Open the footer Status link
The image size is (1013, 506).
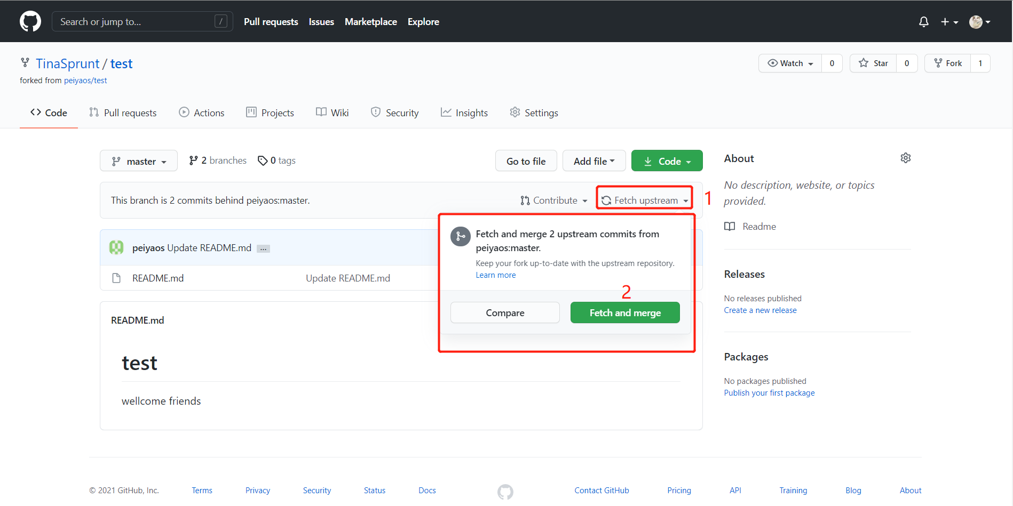coord(375,490)
